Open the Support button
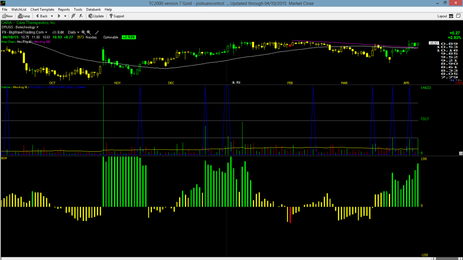This screenshot has width=463, height=260. pos(117,16)
